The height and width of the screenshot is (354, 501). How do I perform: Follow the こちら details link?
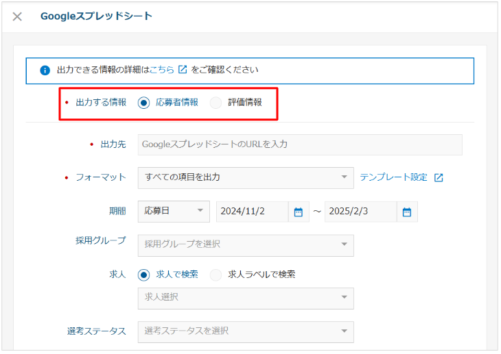pyautogui.click(x=162, y=70)
